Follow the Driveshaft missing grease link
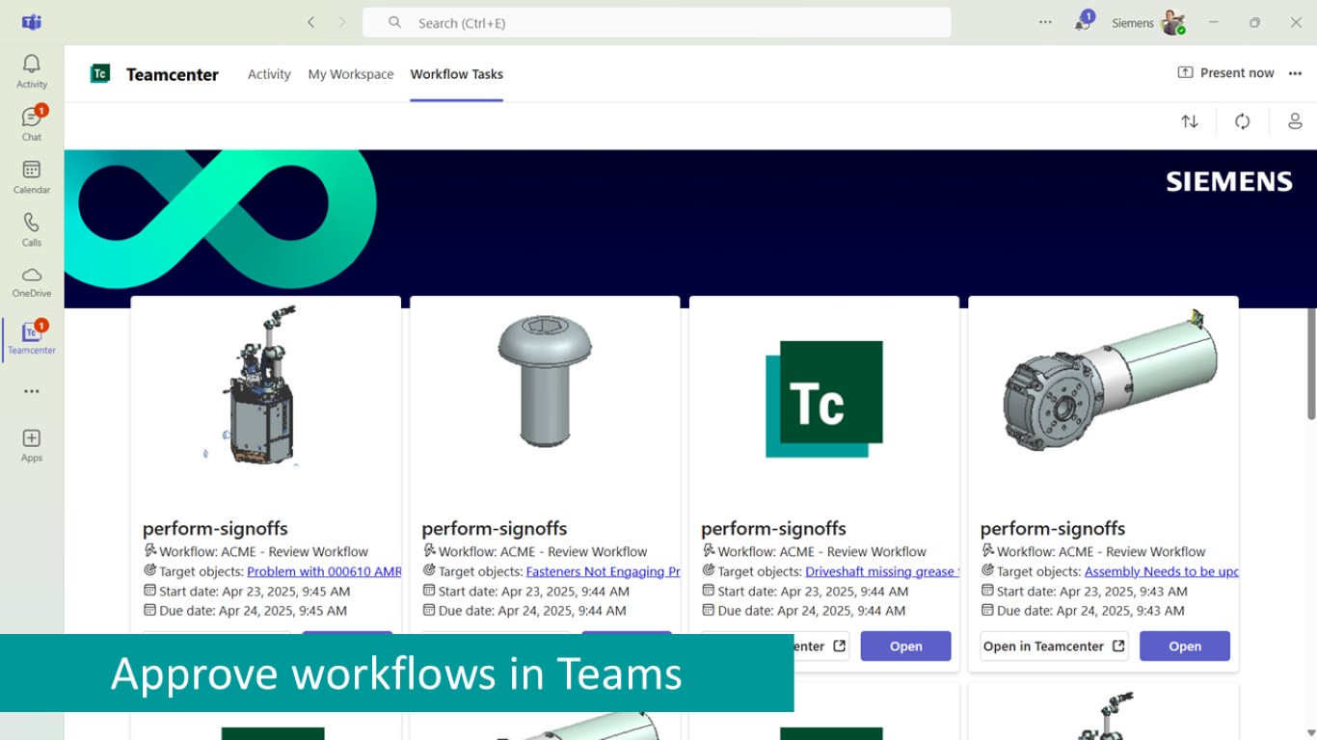The image size is (1317, 740). (x=882, y=571)
